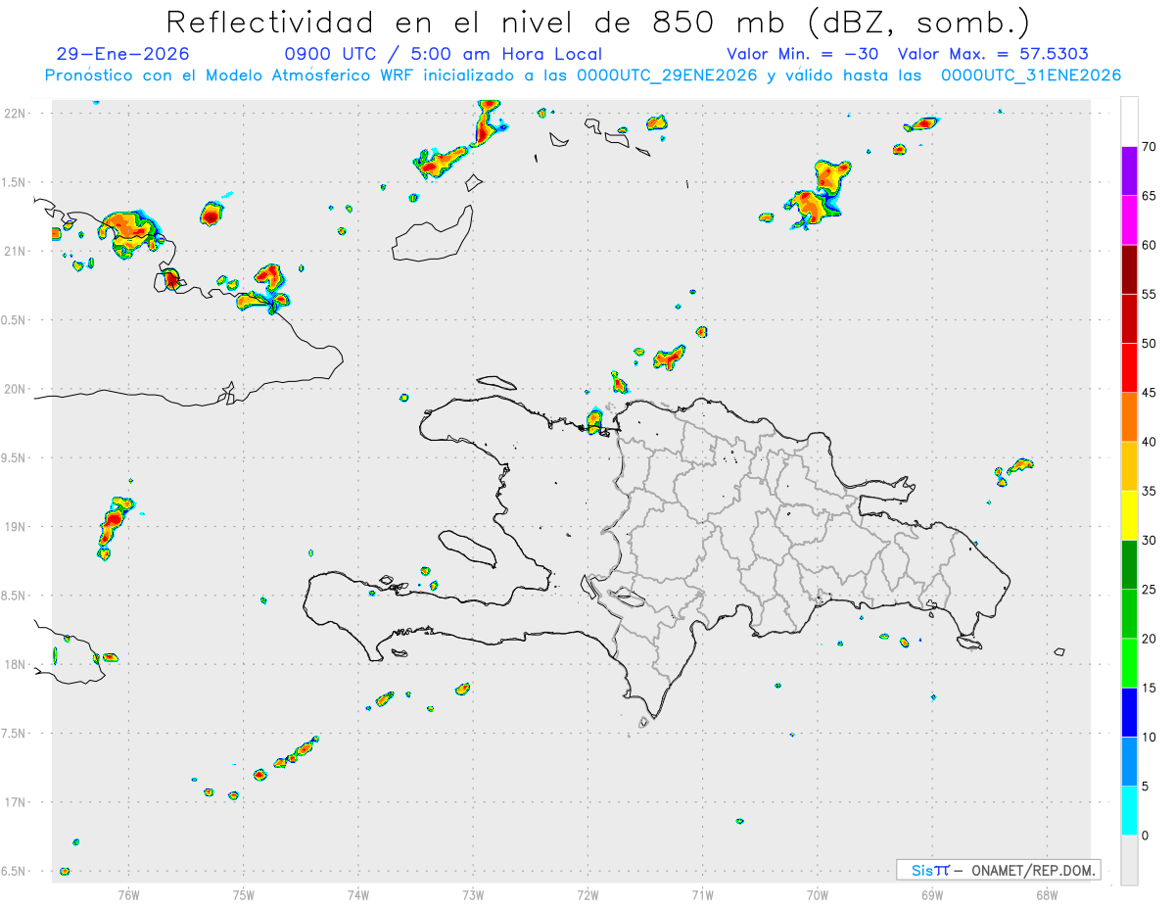The height and width of the screenshot is (908, 1175).
Task: Click the colorbar value label '0'
Action: pyautogui.click(x=1145, y=836)
